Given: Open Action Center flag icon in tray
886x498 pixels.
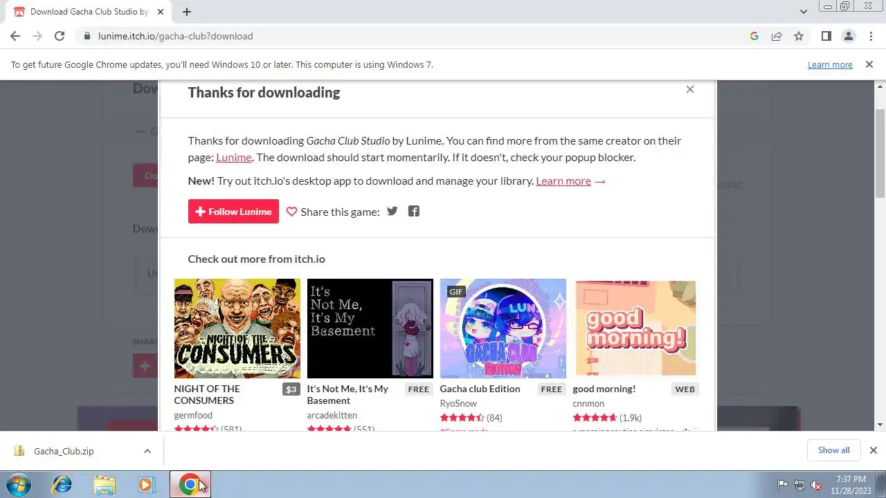Looking at the screenshot, I should (782, 485).
